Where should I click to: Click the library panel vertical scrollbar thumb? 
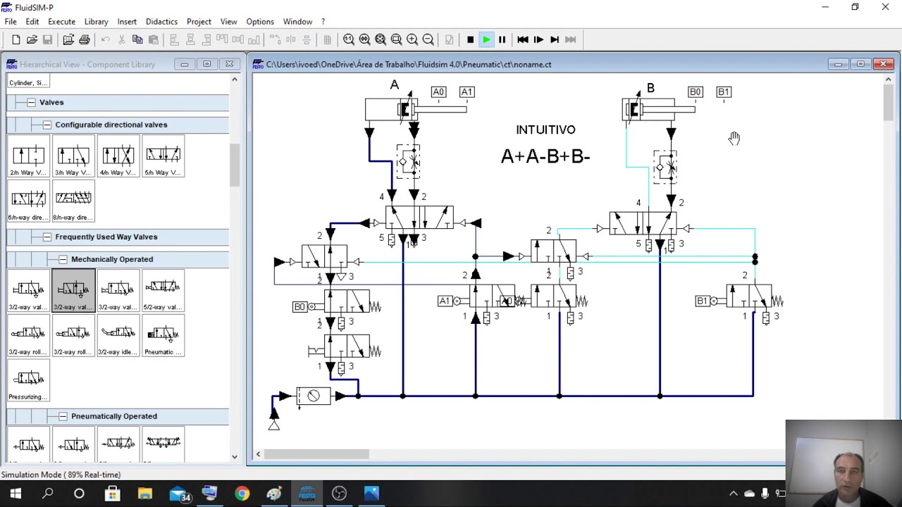[x=235, y=165]
